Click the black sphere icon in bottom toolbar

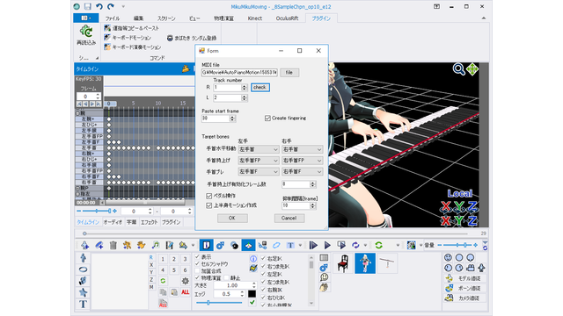pos(235,246)
